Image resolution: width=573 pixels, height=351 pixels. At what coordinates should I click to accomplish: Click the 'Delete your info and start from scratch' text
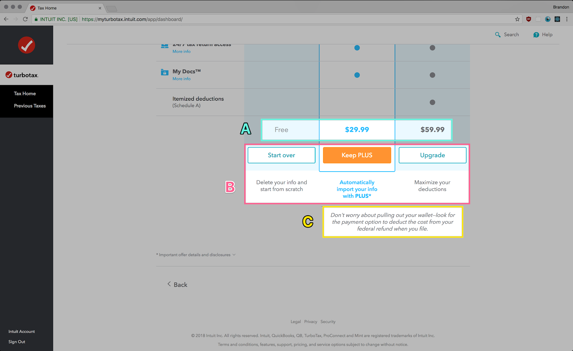[x=281, y=186]
